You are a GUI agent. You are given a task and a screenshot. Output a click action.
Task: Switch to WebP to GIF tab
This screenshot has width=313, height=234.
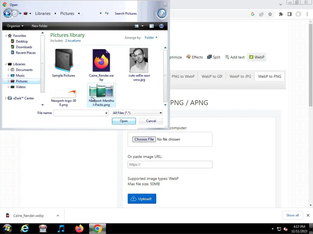[212, 76]
